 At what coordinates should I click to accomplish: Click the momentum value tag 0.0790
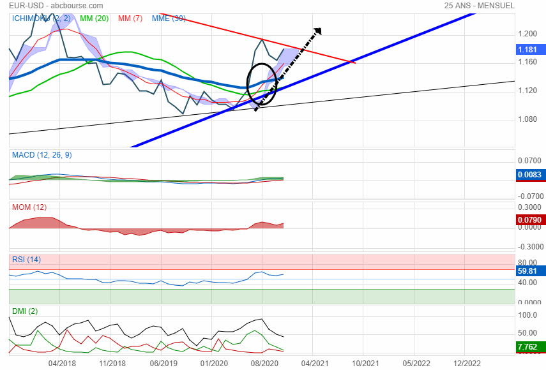point(531,220)
